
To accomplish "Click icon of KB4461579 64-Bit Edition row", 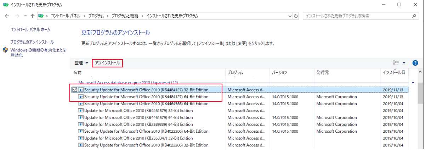I will [x=81, y=118].
